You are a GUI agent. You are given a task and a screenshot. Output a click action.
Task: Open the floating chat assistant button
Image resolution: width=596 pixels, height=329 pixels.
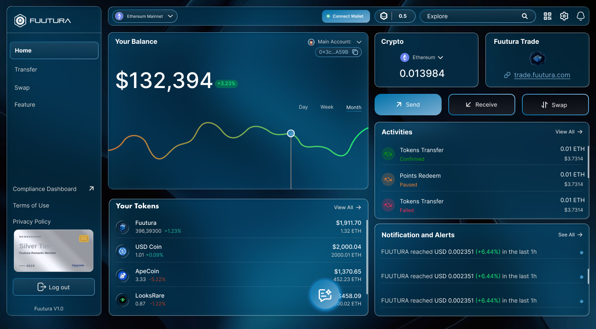click(325, 295)
